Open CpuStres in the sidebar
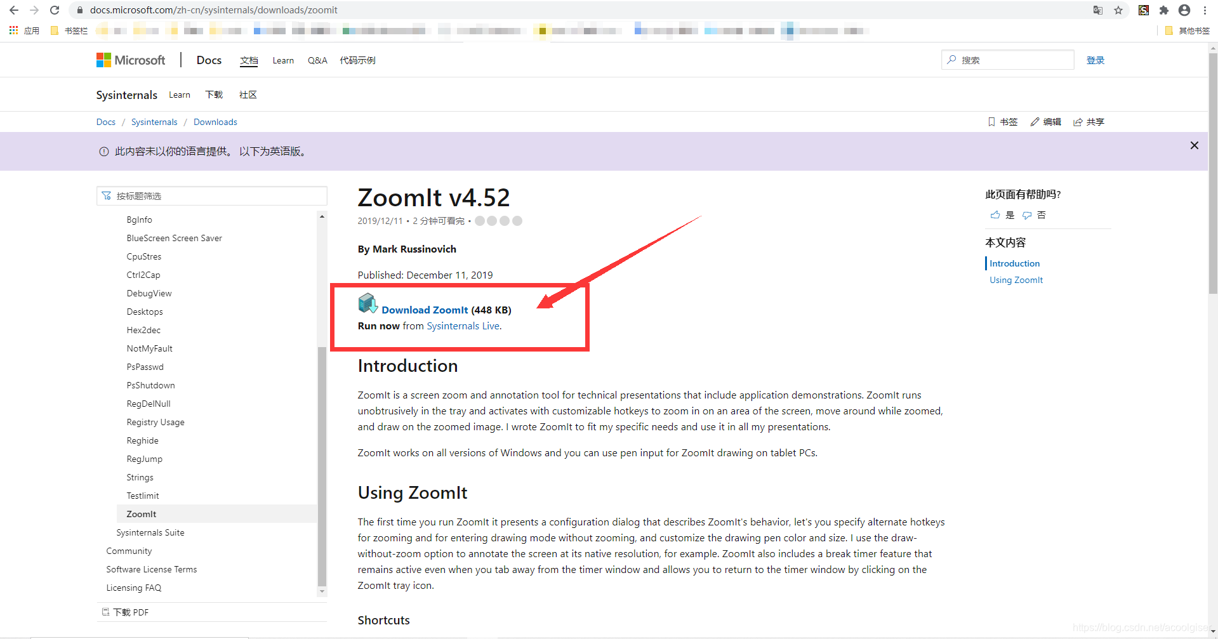The image size is (1218, 639). point(143,256)
